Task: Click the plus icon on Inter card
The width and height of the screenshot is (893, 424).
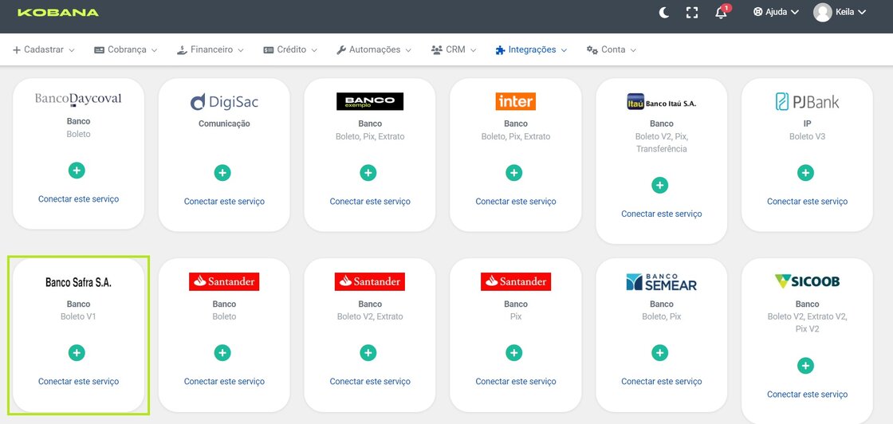Action: (514, 172)
